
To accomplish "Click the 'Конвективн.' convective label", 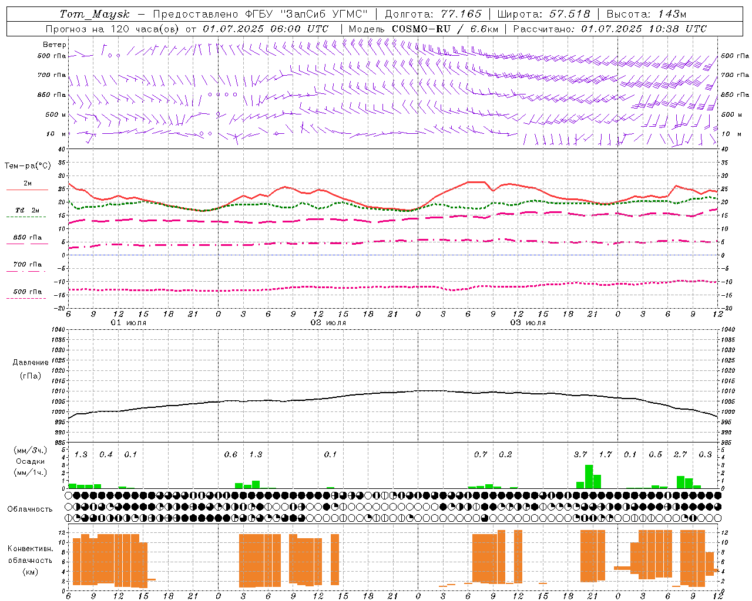I will [x=31, y=549].
